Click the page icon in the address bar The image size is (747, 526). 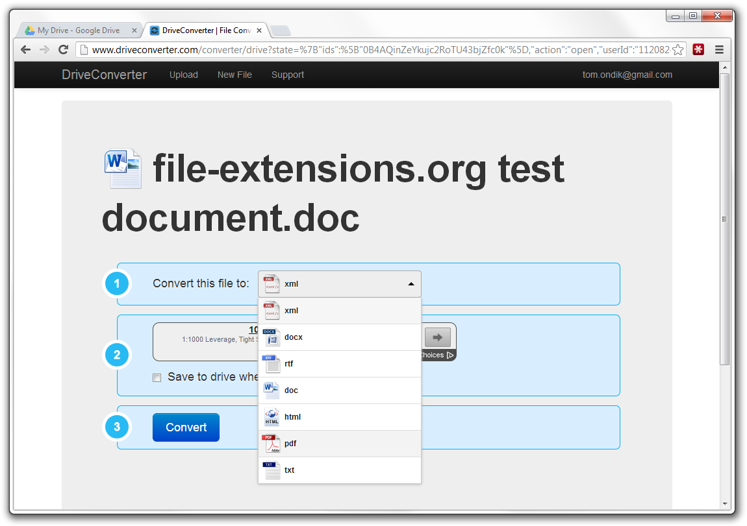84,49
